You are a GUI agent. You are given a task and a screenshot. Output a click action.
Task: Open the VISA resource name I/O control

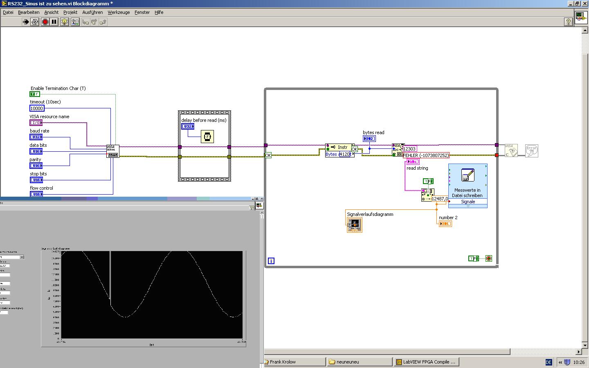click(36, 123)
